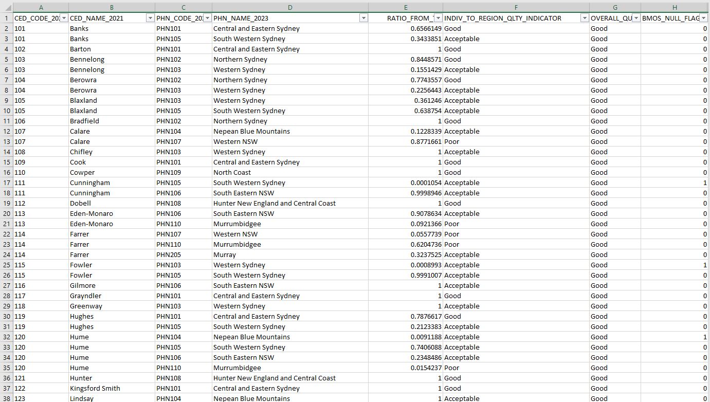Viewport: 710px width, 402px height.
Task: Select the cell containing Lindsay
Action: pos(112,398)
